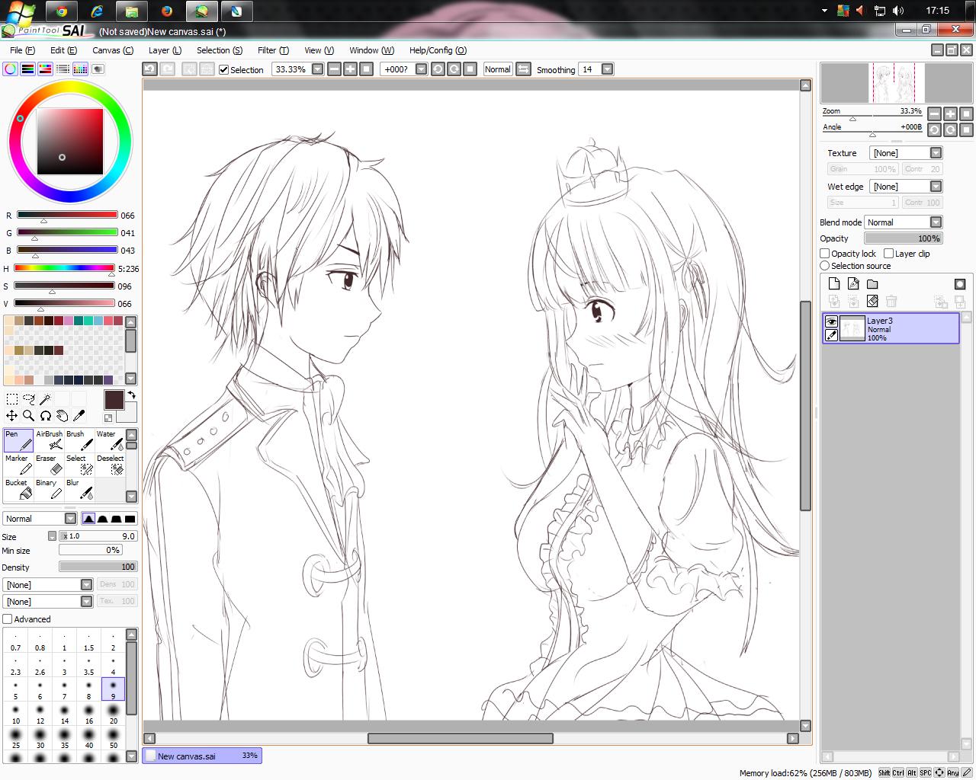Hide Layer3 using its eye icon
The image size is (976, 780).
click(x=831, y=321)
